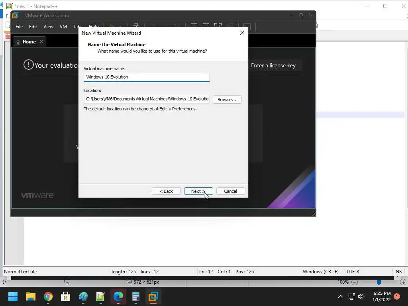This screenshot has height=306, width=408.
Task: Click the VMware Workstation title bar logo
Action: pyautogui.click(x=15, y=16)
